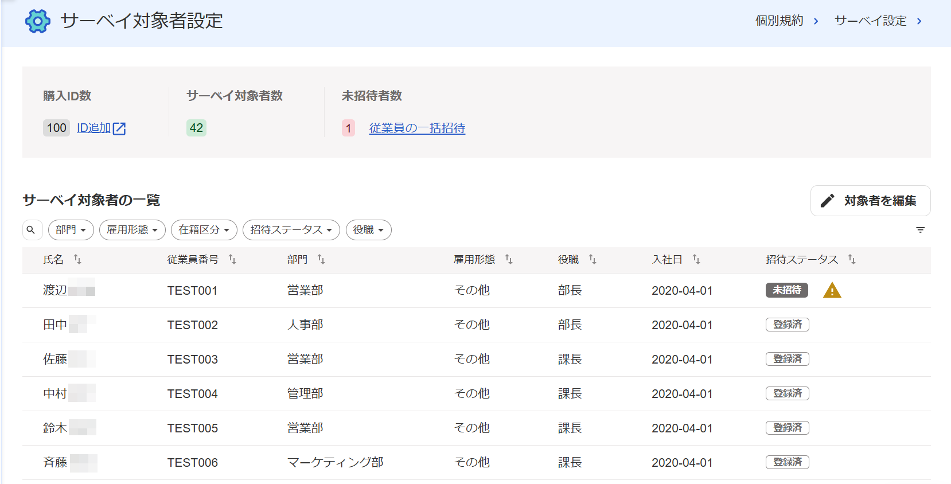Image resolution: width=951 pixels, height=484 pixels.
Task: Select employee number TEST003
Action: [192, 360]
